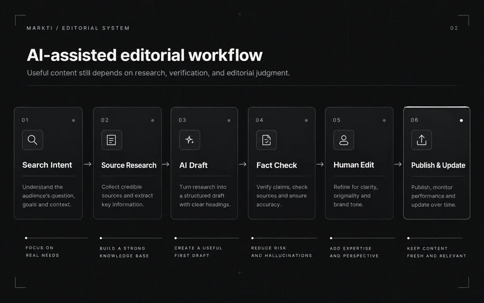Click the checked document Fact Check icon
Viewport: 484px width, 303px height.
point(266,140)
